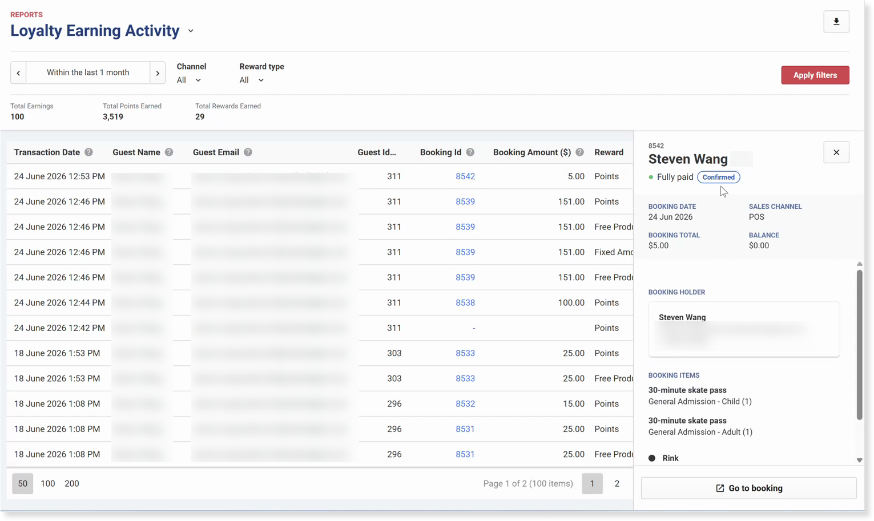
Task: Open booking 8531 link in the Free Product row
Action: pyautogui.click(x=465, y=454)
